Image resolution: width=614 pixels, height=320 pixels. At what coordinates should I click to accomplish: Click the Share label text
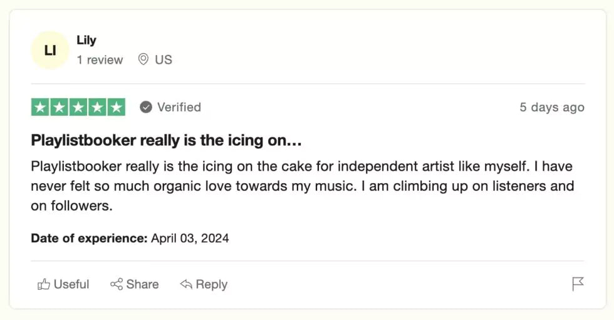point(142,284)
